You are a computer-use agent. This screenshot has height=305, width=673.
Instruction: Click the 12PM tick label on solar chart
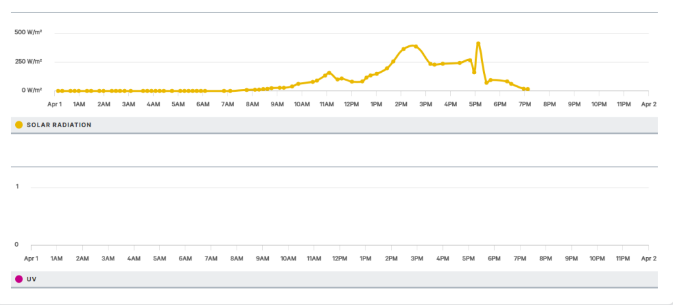(x=352, y=104)
